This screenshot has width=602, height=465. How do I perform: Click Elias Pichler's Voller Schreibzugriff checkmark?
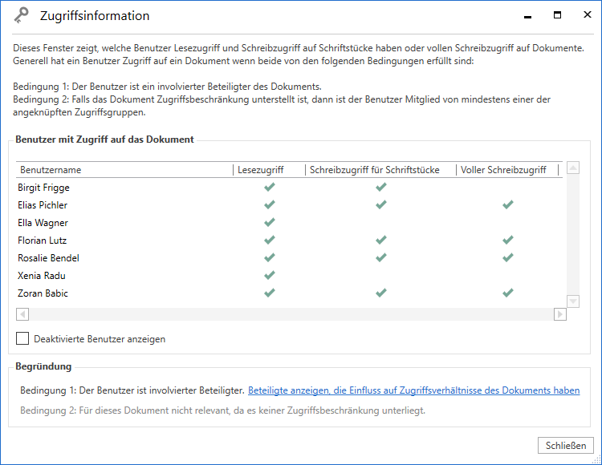click(x=507, y=205)
